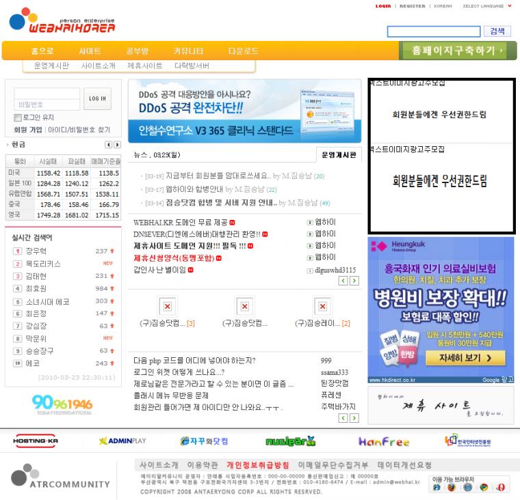Screen dimensions: 520x500
Task: Open the 커뮤니티 menu
Action: [188, 51]
